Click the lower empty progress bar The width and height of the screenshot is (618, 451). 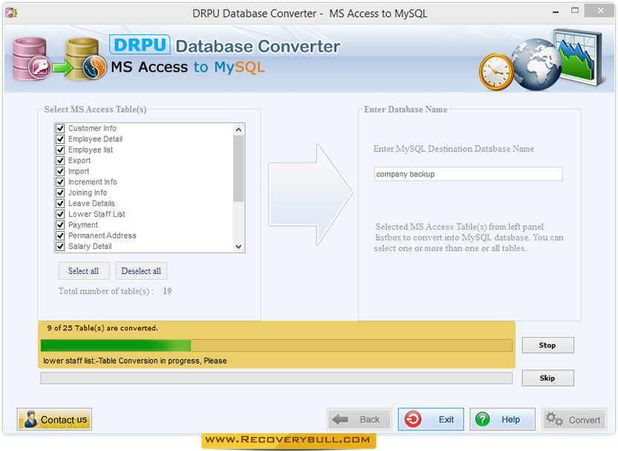[276, 378]
